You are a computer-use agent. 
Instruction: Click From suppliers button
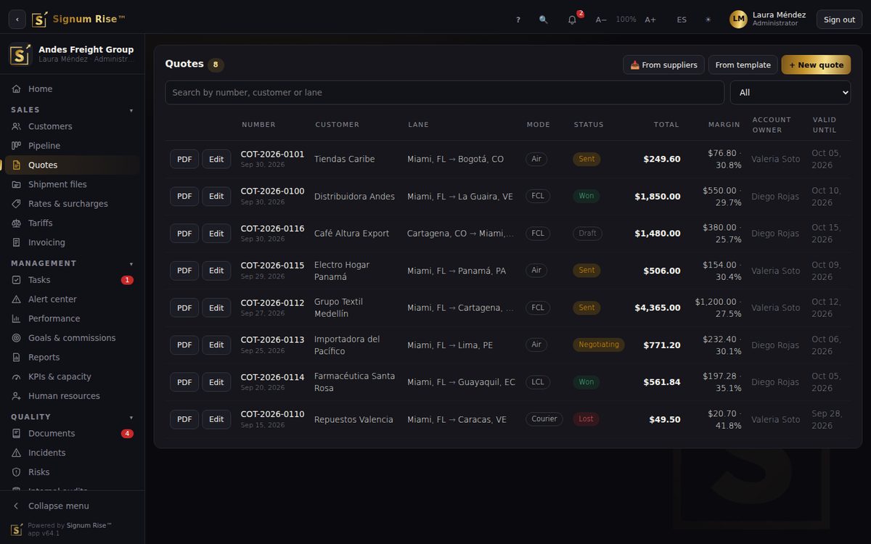click(x=663, y=65)
